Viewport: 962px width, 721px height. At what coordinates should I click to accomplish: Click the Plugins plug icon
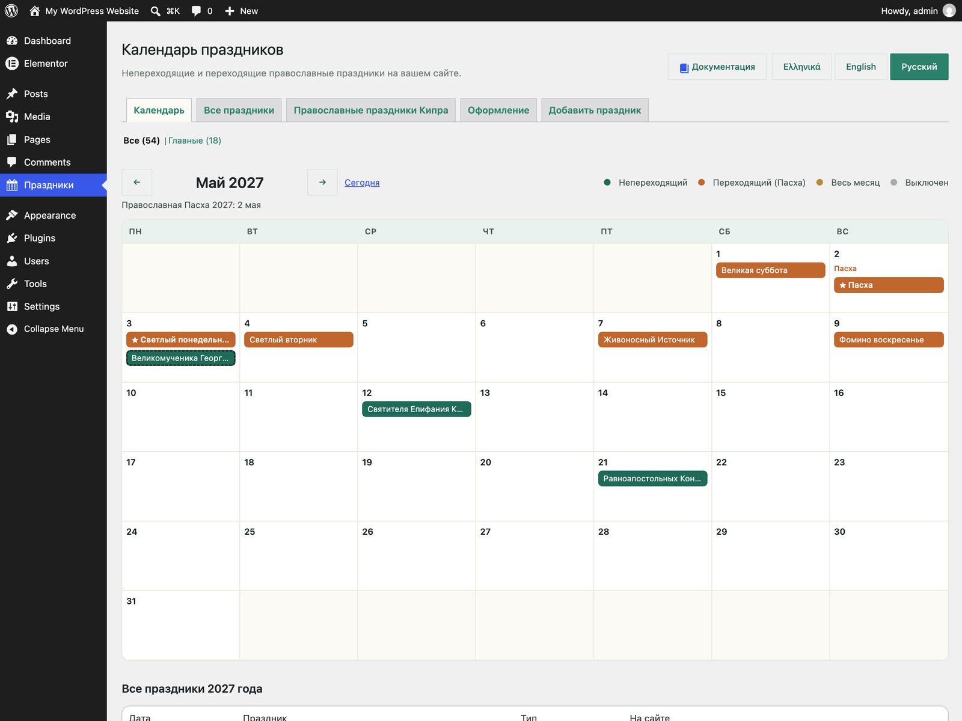tap(12, 238)
